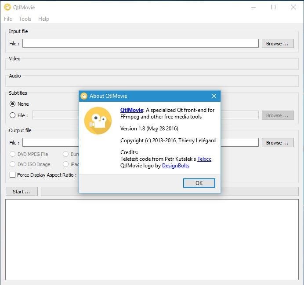Close the QtlMovie main window
Screen dimensions: 304x285
[x=293, y=7]
